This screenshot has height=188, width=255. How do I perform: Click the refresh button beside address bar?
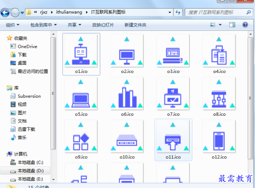(178, 12)
